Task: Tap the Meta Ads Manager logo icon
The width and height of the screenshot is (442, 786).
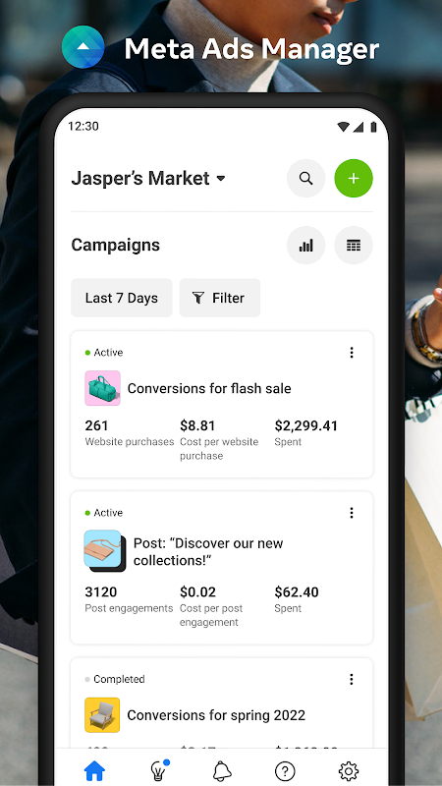Action: [83, 46]
